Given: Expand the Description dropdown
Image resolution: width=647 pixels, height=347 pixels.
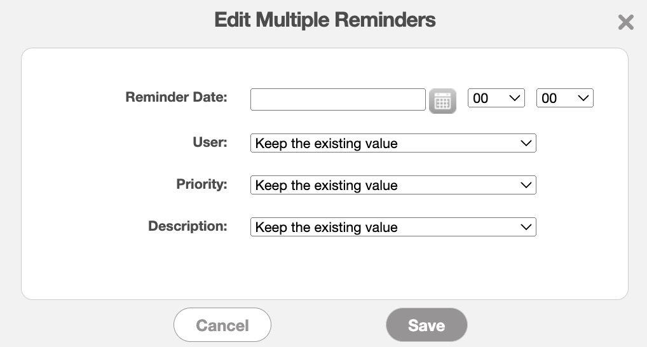Looking at the screenshot, I should 393,227.
